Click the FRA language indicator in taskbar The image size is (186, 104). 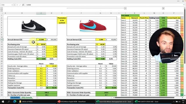point(183,101)
